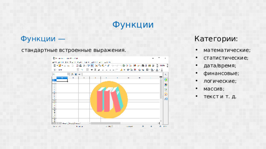The width and height of the screenshot is (266, 149).
Task: Click the bullet "текст и т. д."
Action: click(x=220, y=96)
